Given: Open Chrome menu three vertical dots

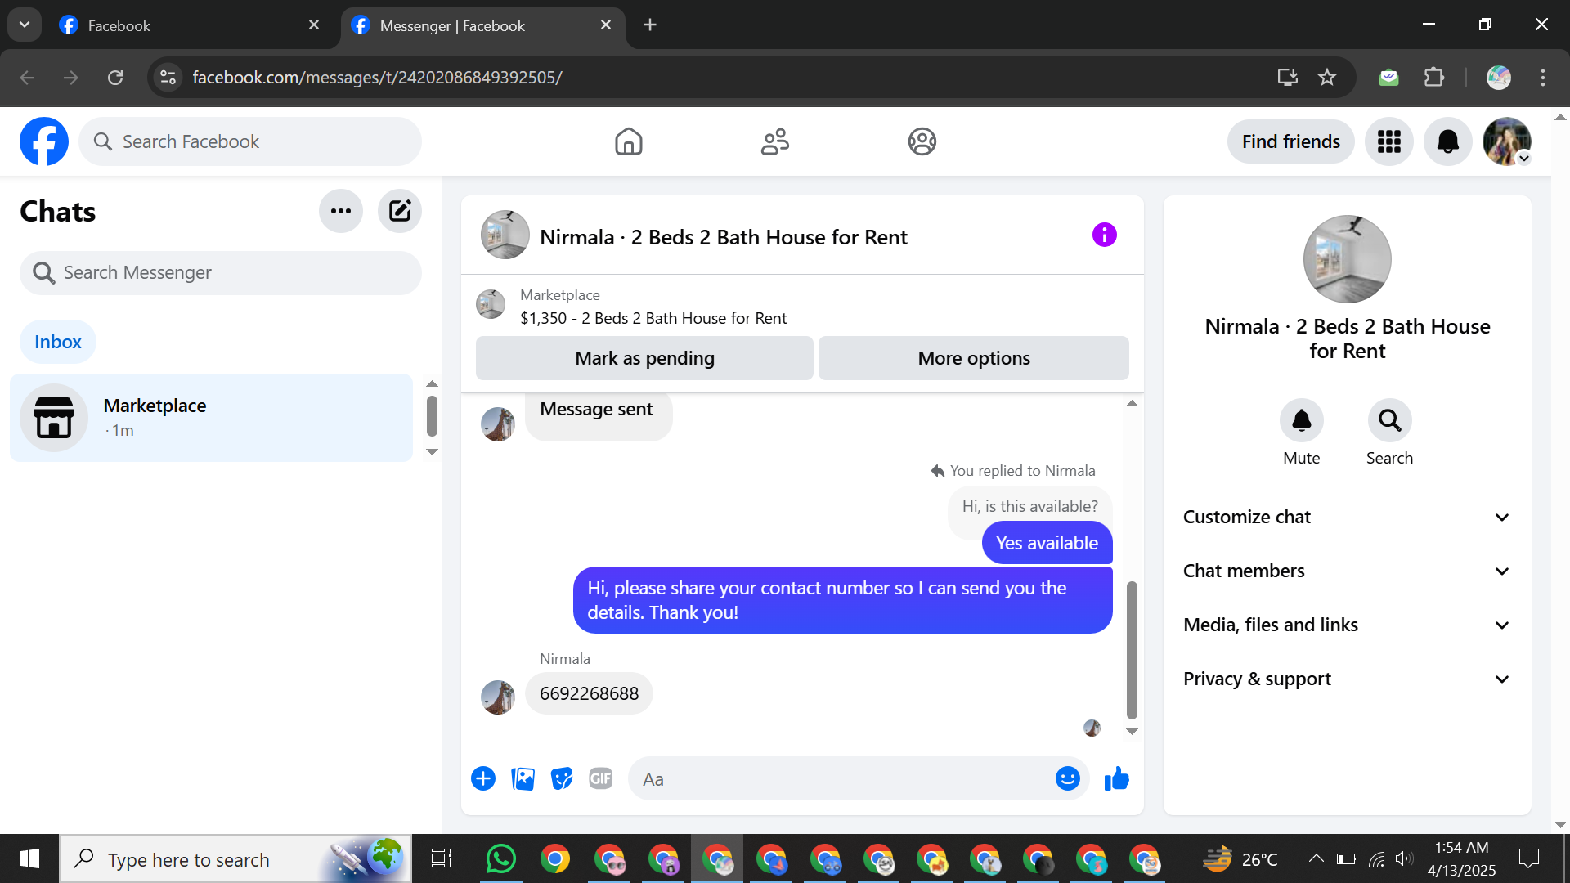Looking at the screenshot, I should click(1542, 77).
